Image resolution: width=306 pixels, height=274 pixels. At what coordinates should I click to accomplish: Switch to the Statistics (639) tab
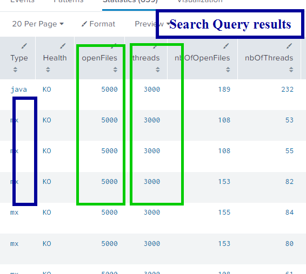(x=130, y=1)
